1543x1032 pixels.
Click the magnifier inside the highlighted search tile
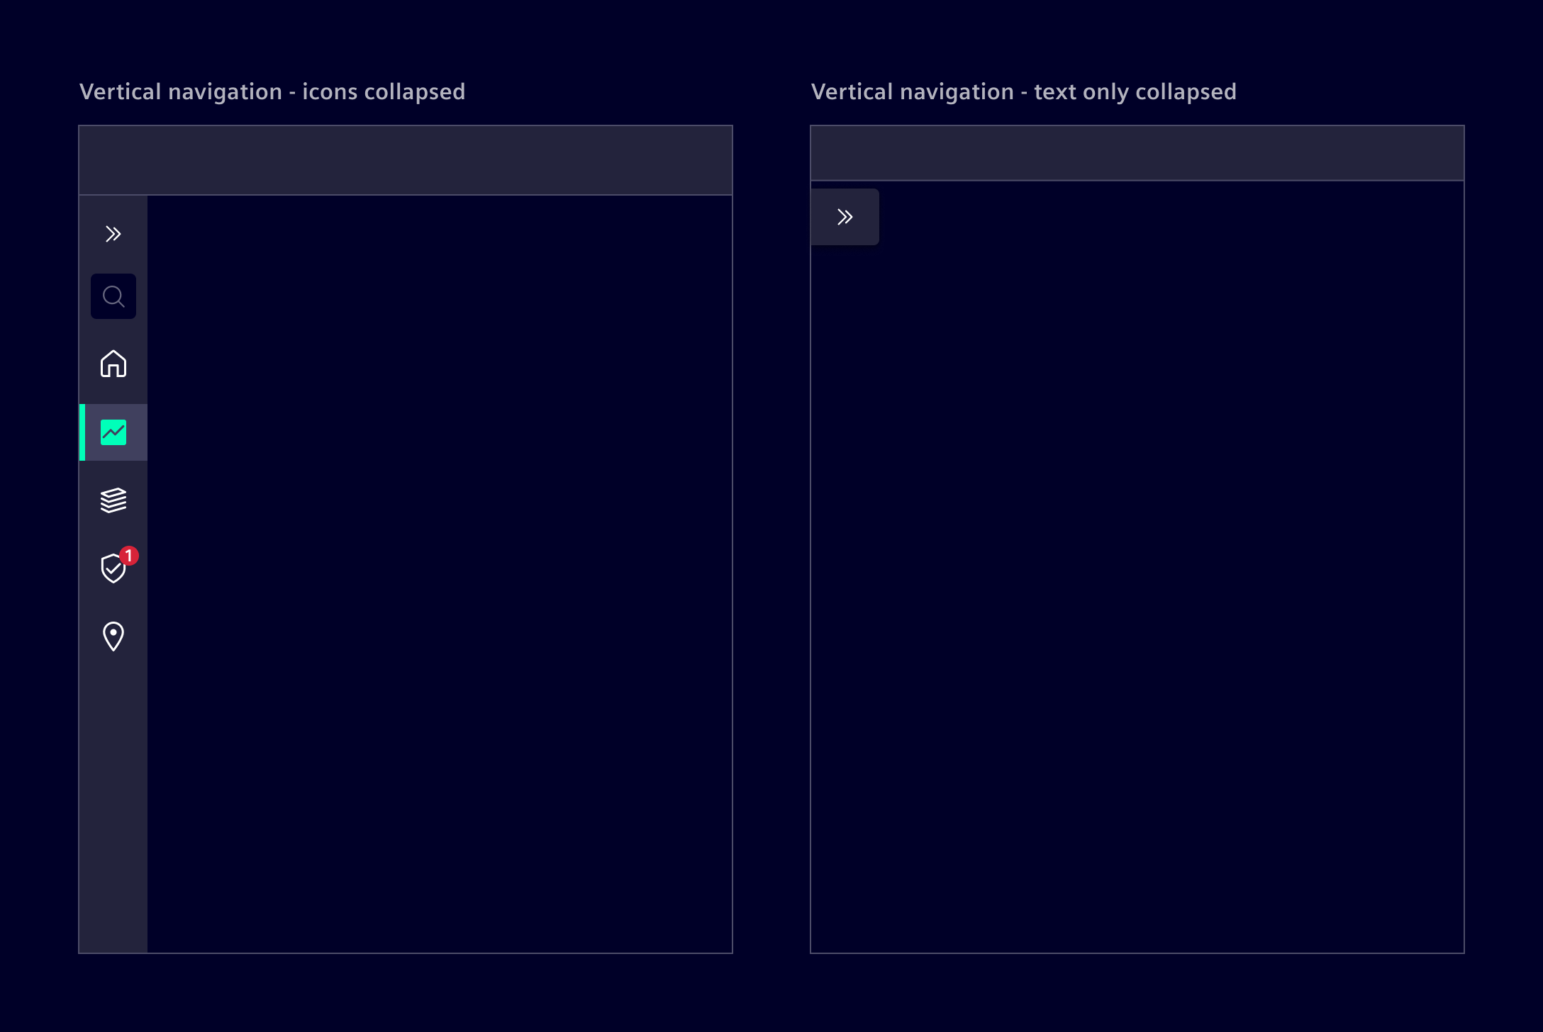113,296
